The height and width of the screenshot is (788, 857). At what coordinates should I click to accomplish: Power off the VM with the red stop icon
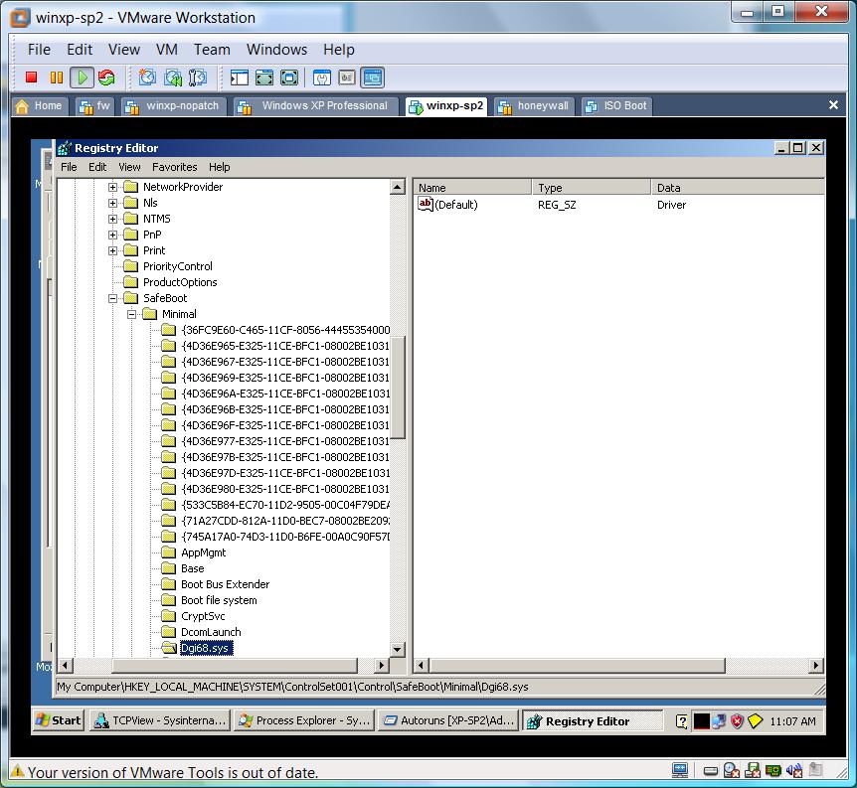pos(31,78)
